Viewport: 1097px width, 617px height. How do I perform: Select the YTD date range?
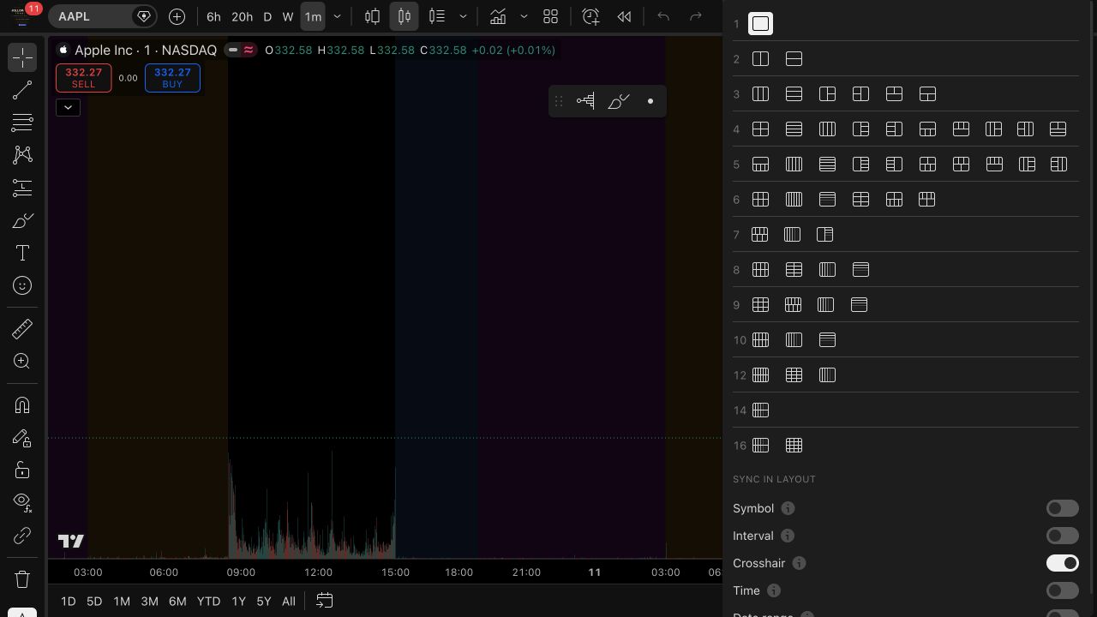pyautogui.click(x=208, y=602)
